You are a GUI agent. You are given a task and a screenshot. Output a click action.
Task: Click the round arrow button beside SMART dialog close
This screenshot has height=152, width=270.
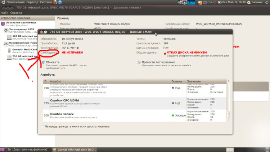tap(45, 32)
